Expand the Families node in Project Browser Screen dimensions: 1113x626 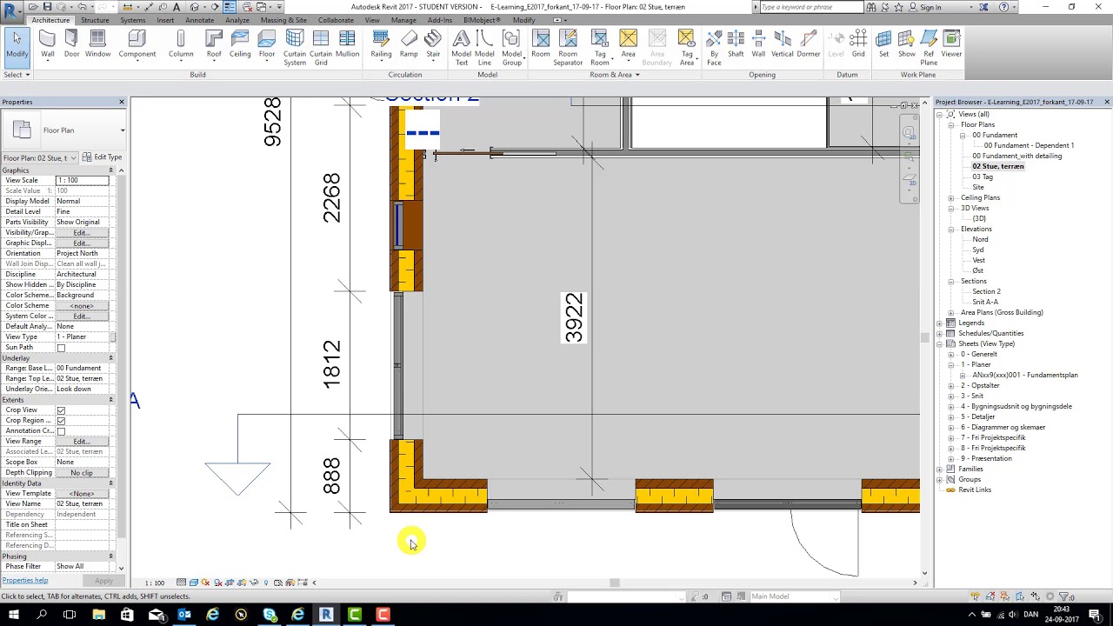(x=940, y=469)
